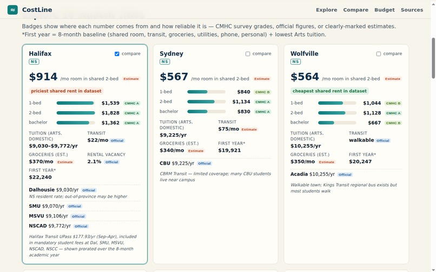Click Wolfville first year total $20,247
The image size is (436, 272).
(360, 162)
